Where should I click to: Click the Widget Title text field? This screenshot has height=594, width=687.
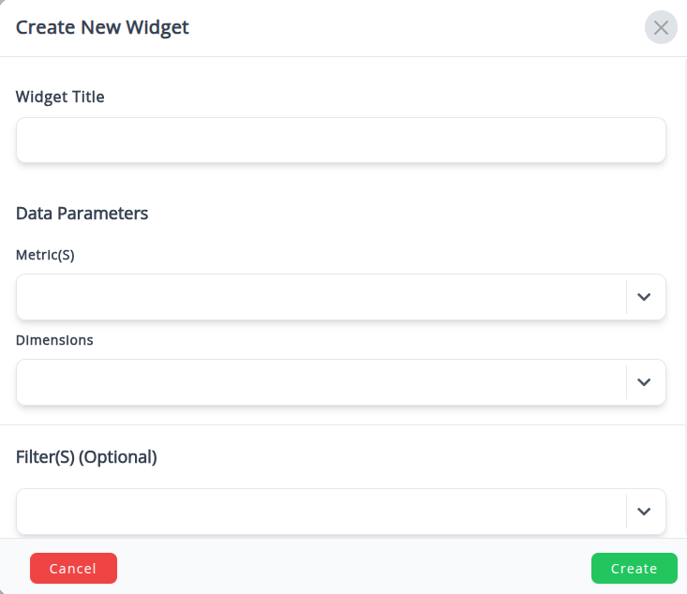click(340, 141)
